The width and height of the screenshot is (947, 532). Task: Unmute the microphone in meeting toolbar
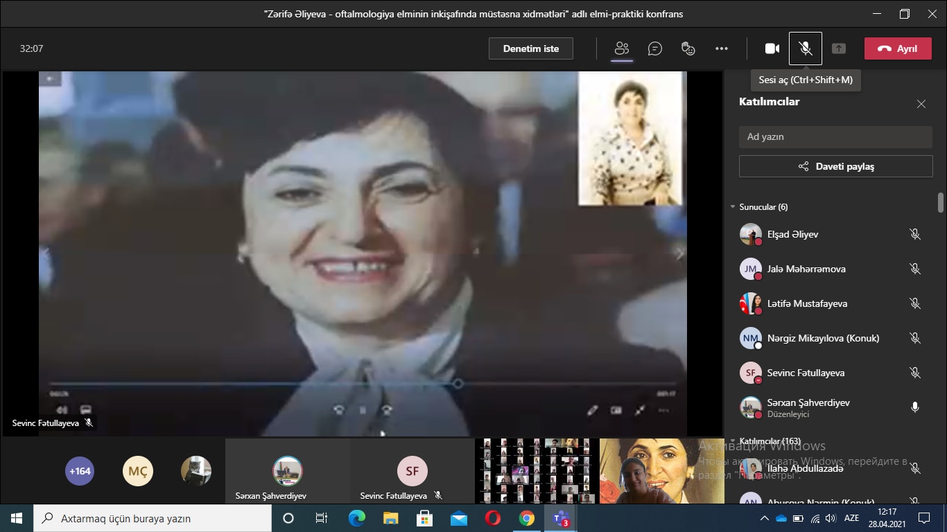tap(806, 48)
